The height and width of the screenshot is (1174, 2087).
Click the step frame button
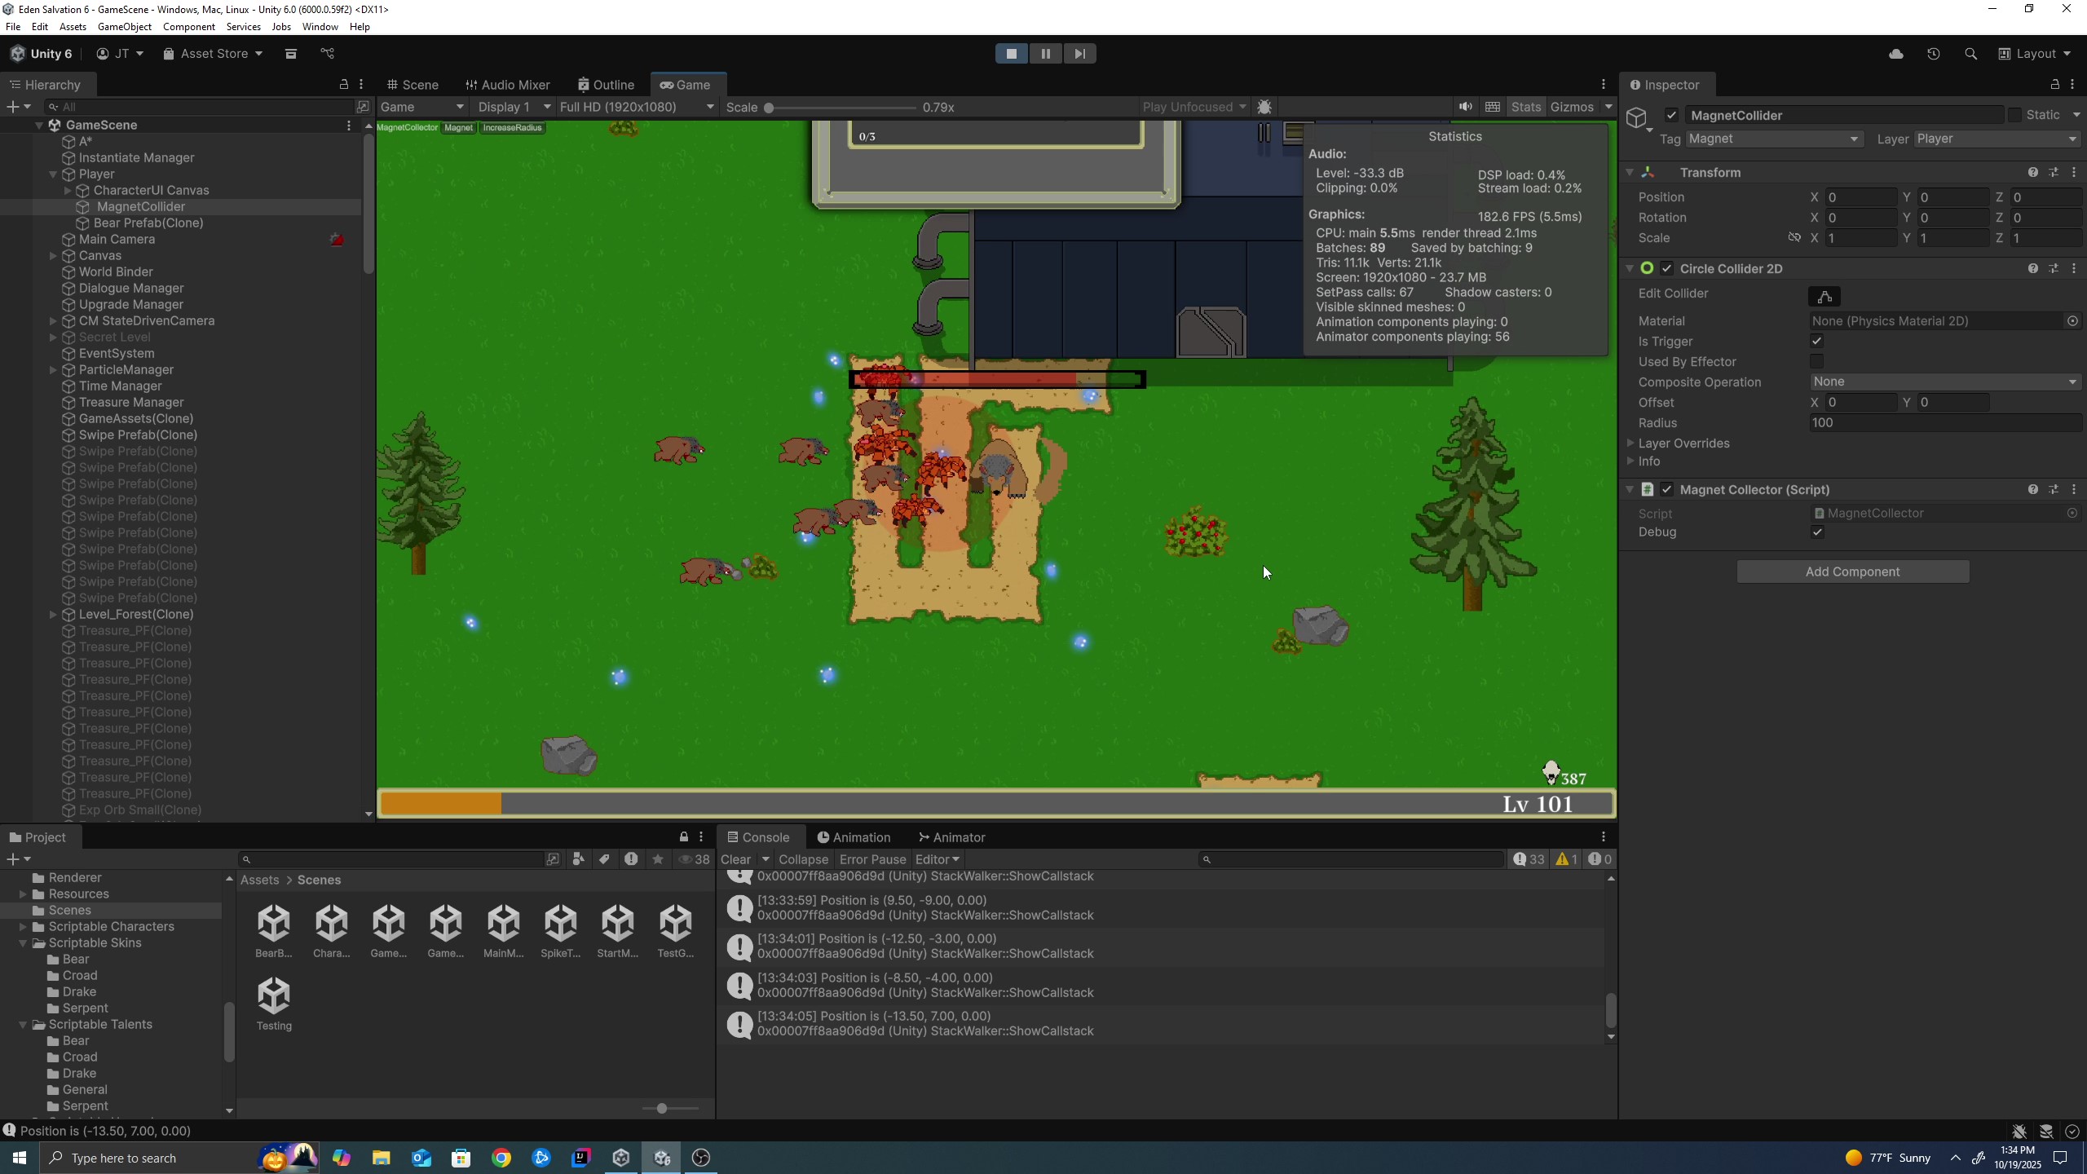pos(1079,54)
